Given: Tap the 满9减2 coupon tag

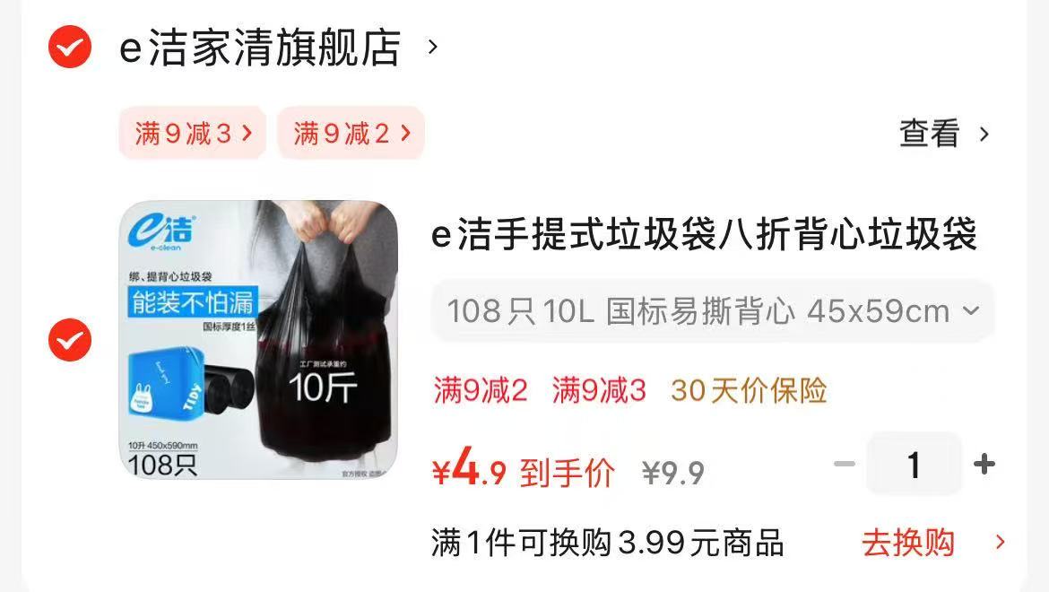Looking at the screenshot, I should (x=351, y=133).
